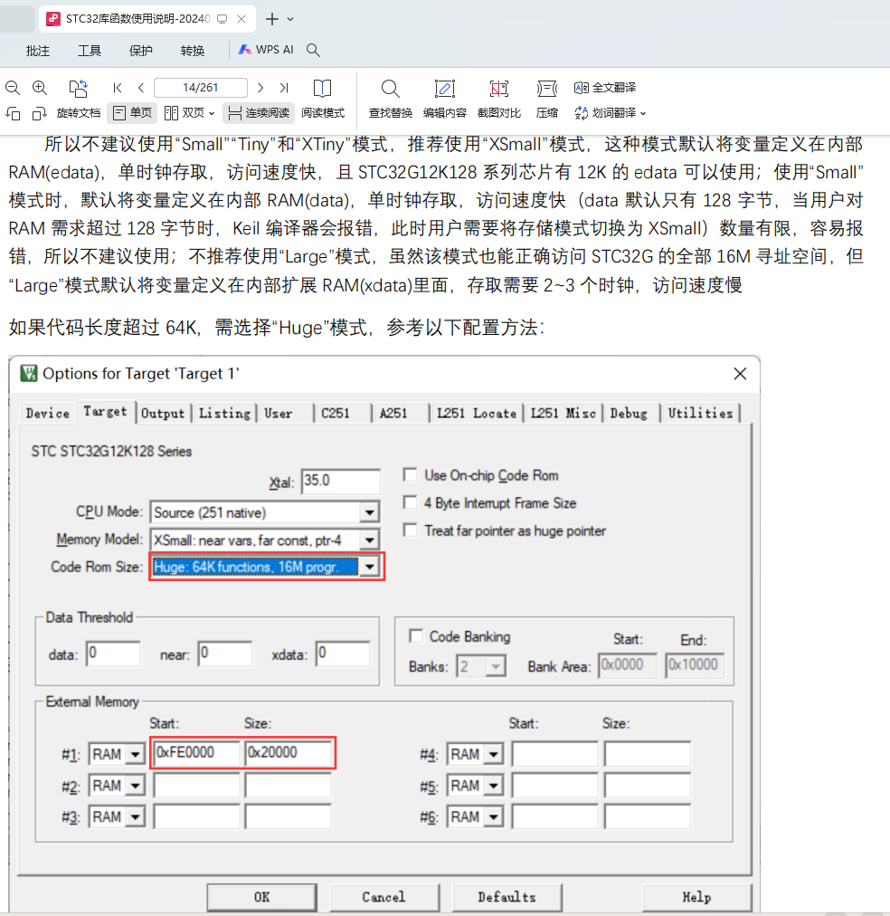Click the Defaults button

click(x=507, y=897)
